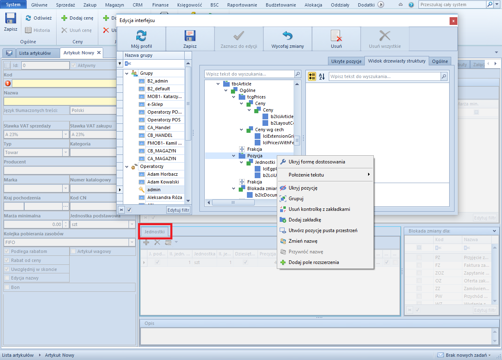Open the Sprzedaż ribbon tab
The height and width of the screenshot is (360, 502).
(65, 5)
